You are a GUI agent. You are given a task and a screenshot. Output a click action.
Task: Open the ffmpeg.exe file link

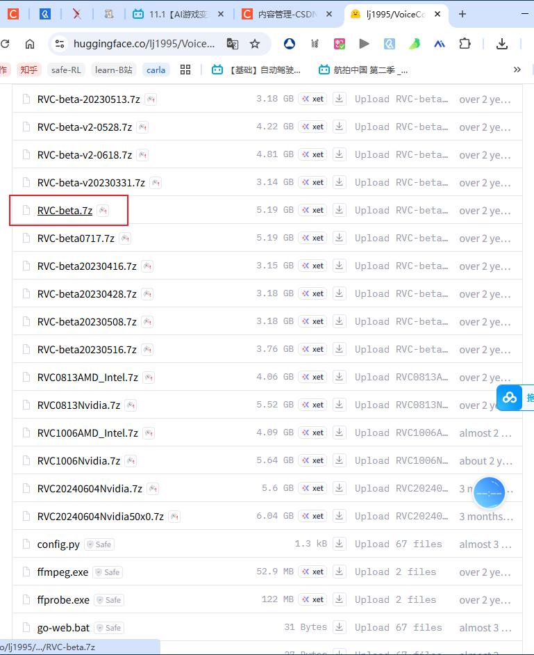[62, 572]
